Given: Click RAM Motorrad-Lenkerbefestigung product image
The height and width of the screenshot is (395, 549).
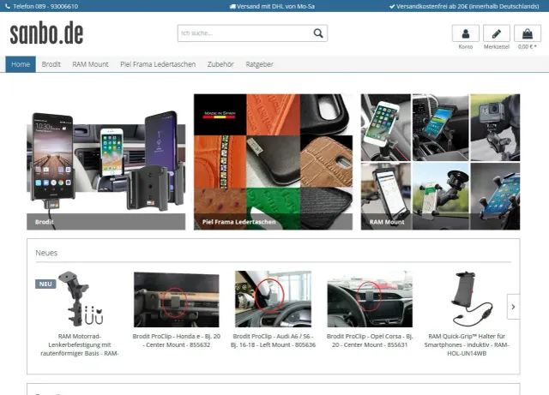Looking at the screenshot, I should (80, 299).
